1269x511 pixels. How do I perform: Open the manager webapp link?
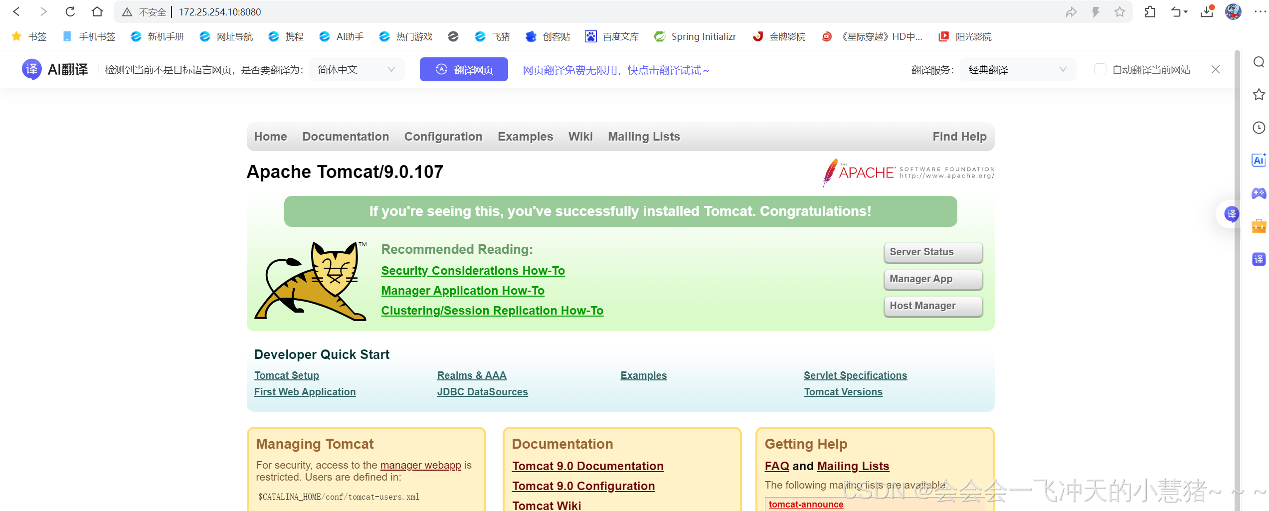[421, 465]
